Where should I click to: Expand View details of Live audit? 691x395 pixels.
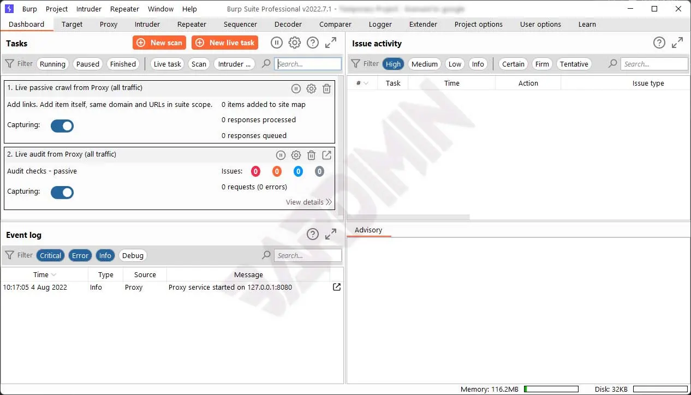308,202
